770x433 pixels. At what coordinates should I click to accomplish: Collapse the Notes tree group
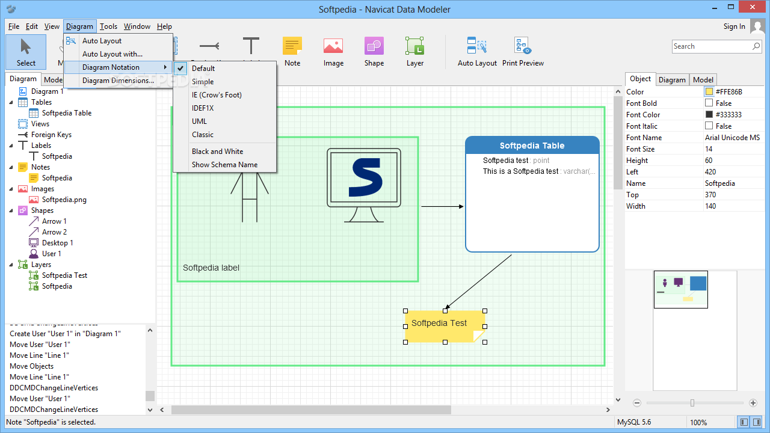tap(12, 167)
